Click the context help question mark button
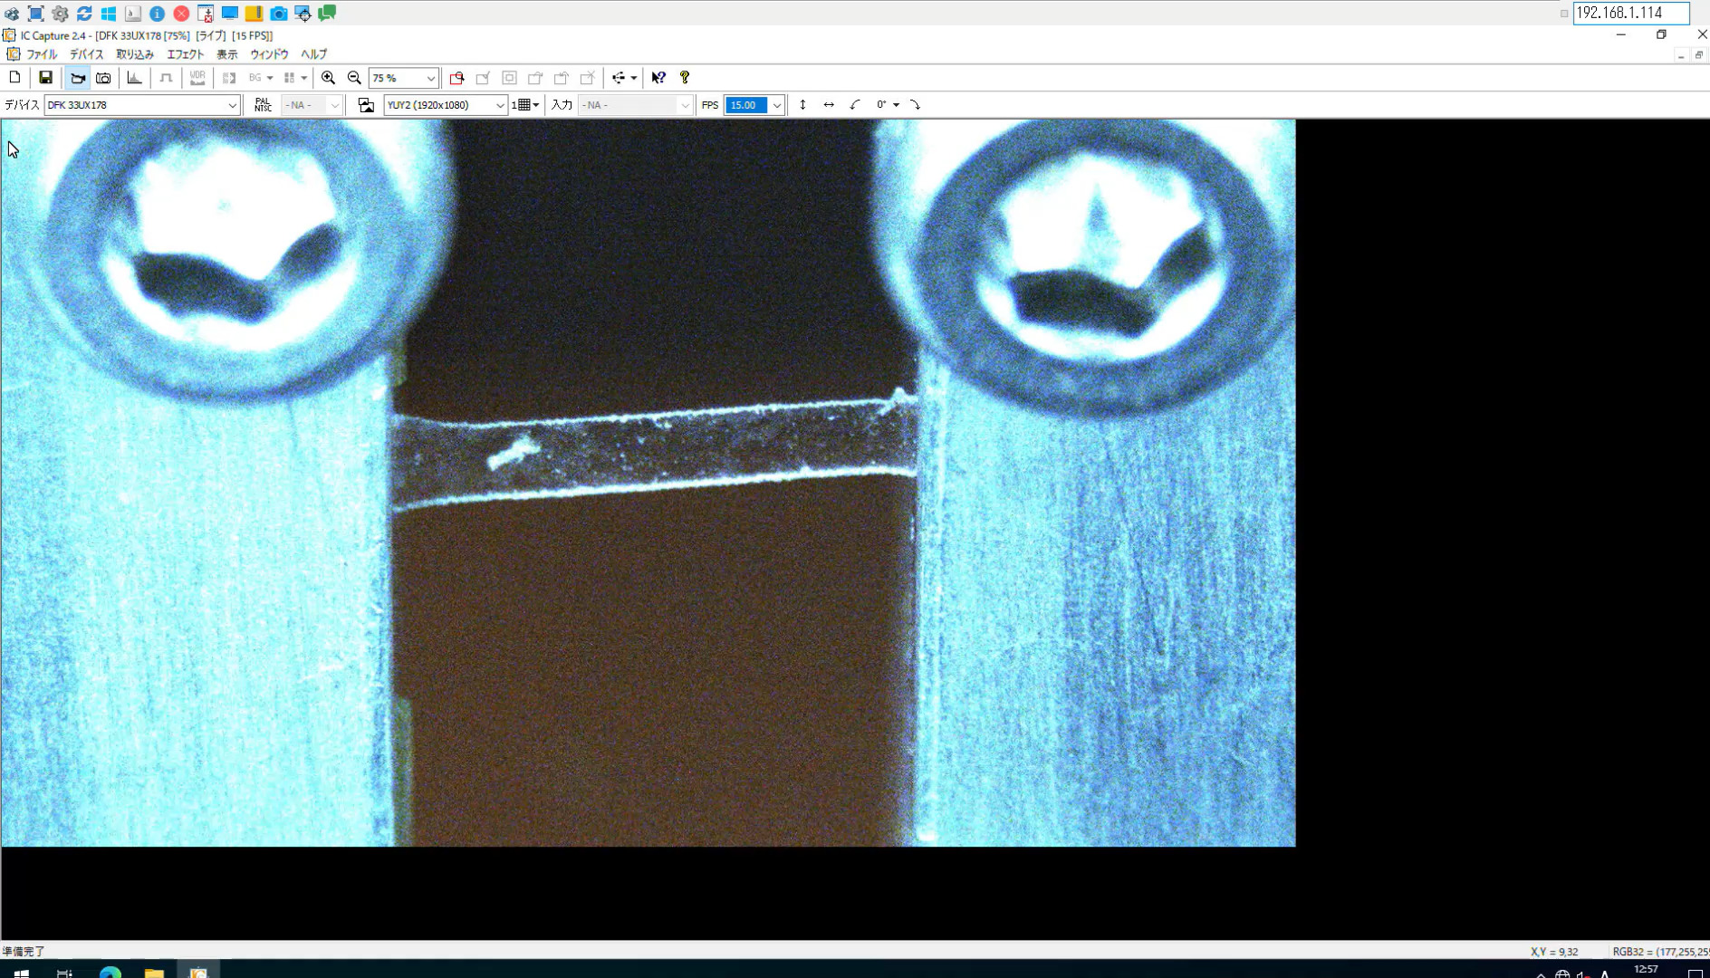 click(658, 78)
